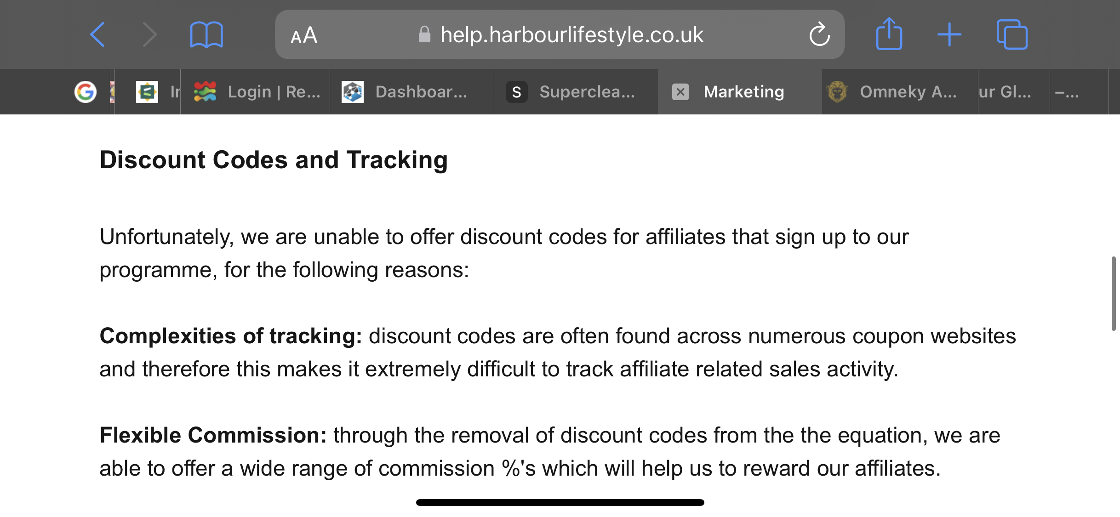
Task: Click the lock icon beside the URL
Action: 424,34
